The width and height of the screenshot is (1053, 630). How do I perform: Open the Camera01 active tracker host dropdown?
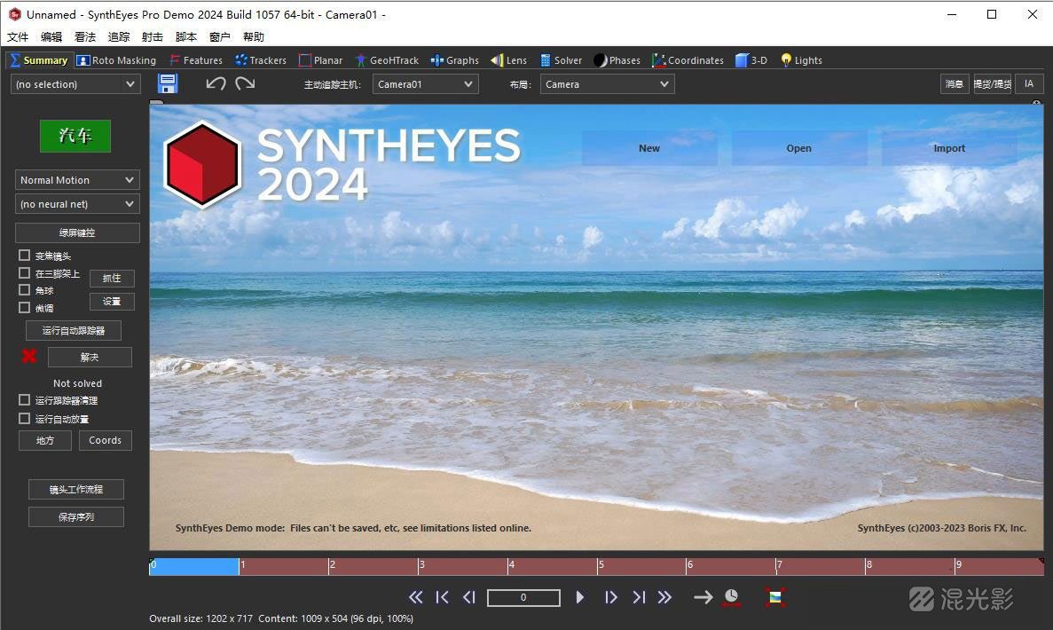[x=425, y=84]
